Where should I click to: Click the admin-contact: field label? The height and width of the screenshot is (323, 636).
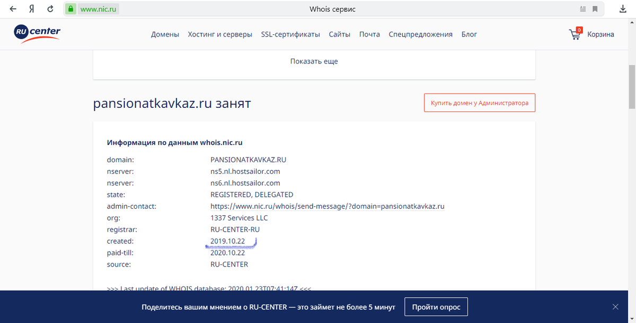coord(131,206)
